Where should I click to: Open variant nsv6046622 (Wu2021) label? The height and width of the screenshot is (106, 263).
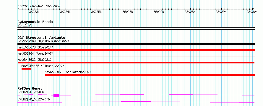(35, 60)
